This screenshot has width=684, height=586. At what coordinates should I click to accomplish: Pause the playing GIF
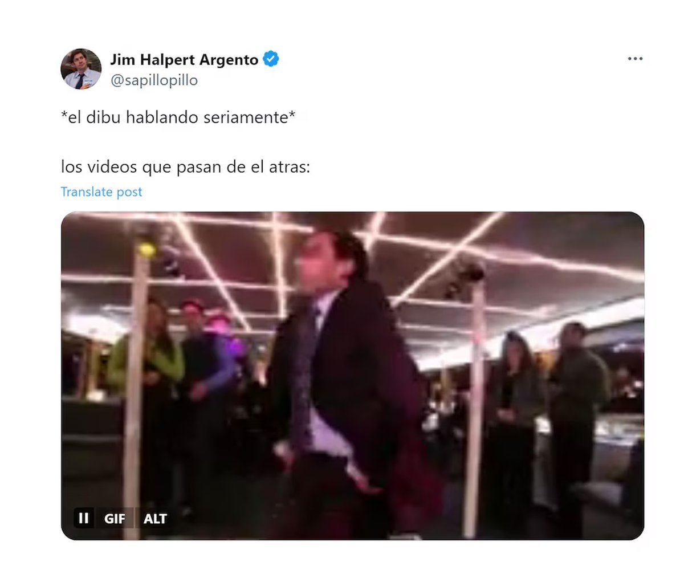click(83, 518)
